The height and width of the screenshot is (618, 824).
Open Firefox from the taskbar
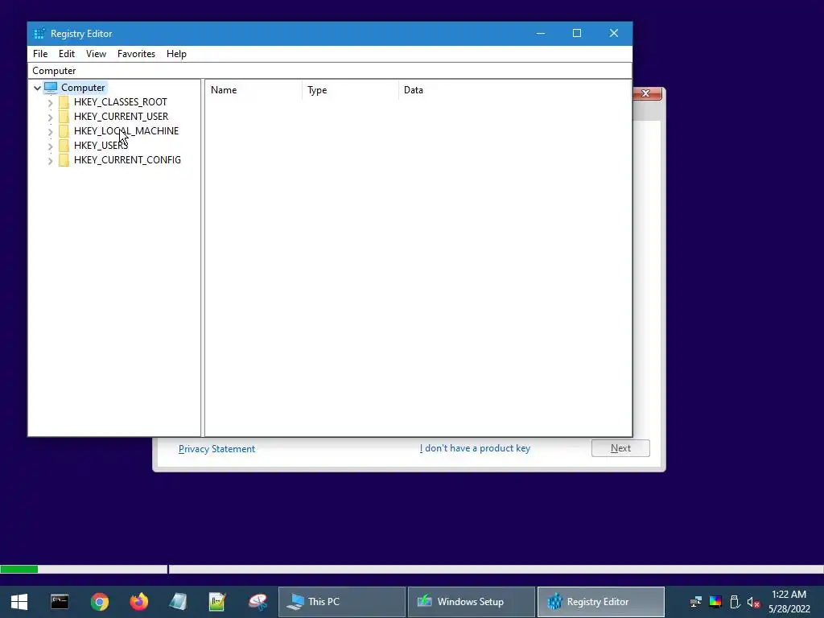(x=139, y=602)
